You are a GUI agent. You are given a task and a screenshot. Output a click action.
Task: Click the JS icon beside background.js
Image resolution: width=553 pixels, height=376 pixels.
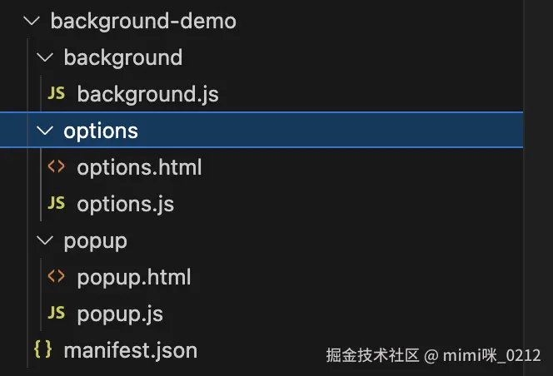(x=56, y=94)
